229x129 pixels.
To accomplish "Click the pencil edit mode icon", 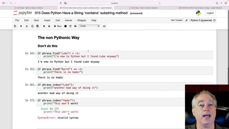I will click(x=186, y=20).
